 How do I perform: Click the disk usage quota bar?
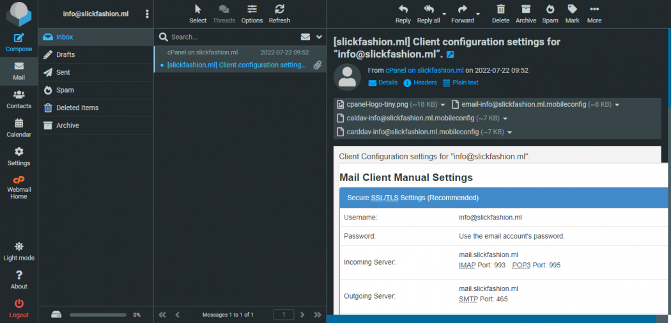coord(98,315)
